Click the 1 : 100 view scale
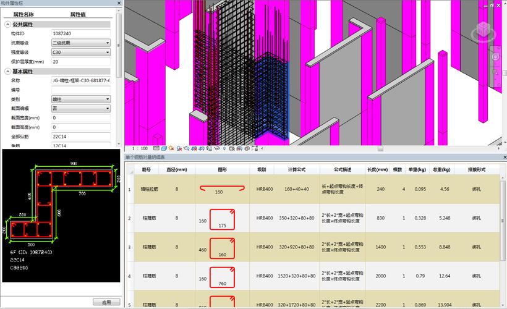The width and height of the screenshot is (507, 309). pos(140,148)
